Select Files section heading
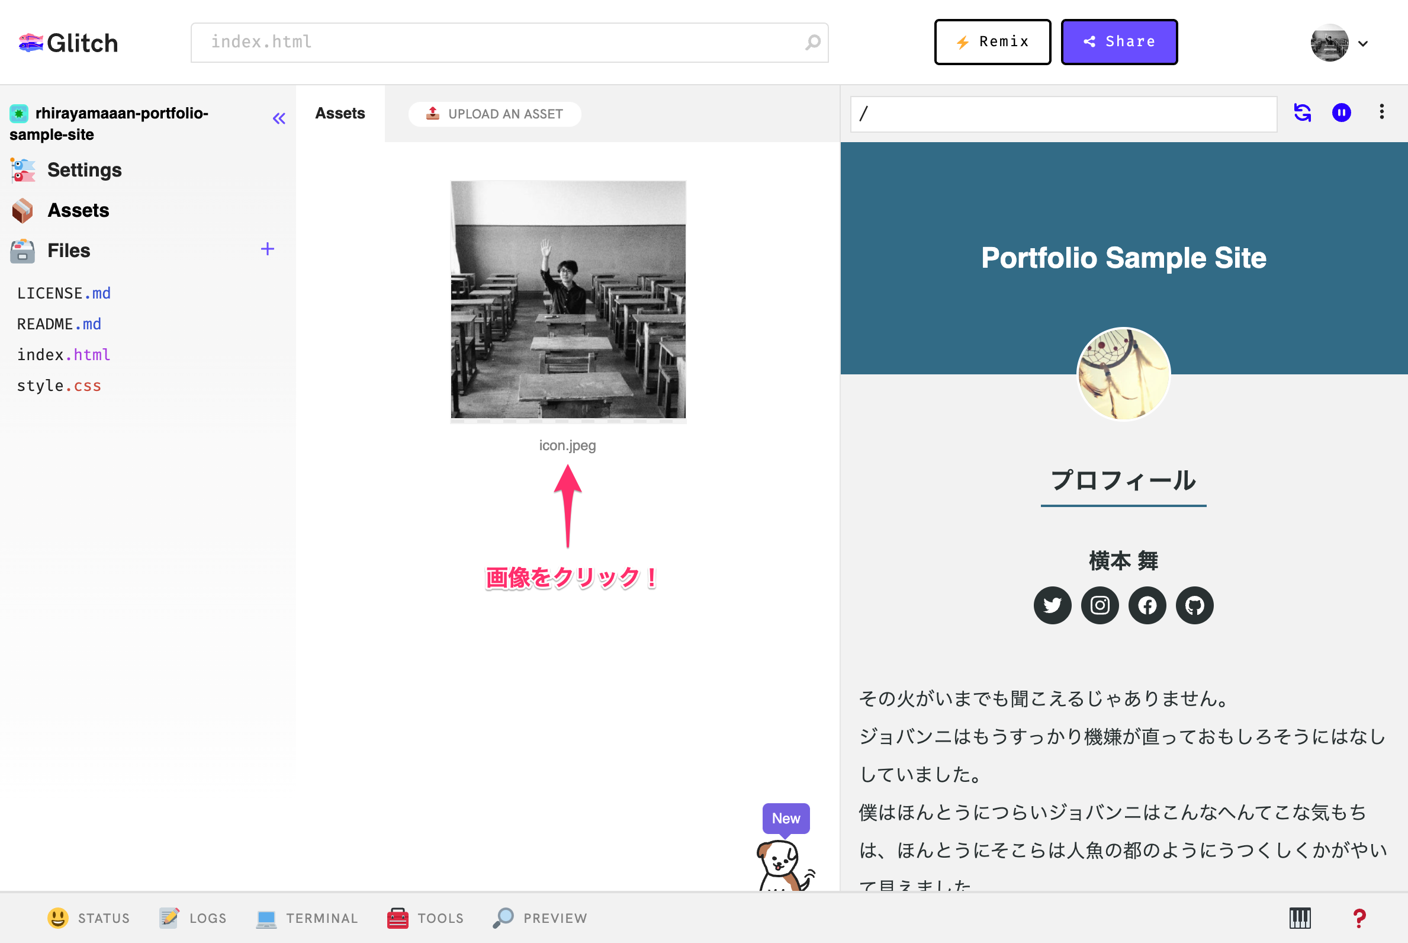 tap(69, 251)
